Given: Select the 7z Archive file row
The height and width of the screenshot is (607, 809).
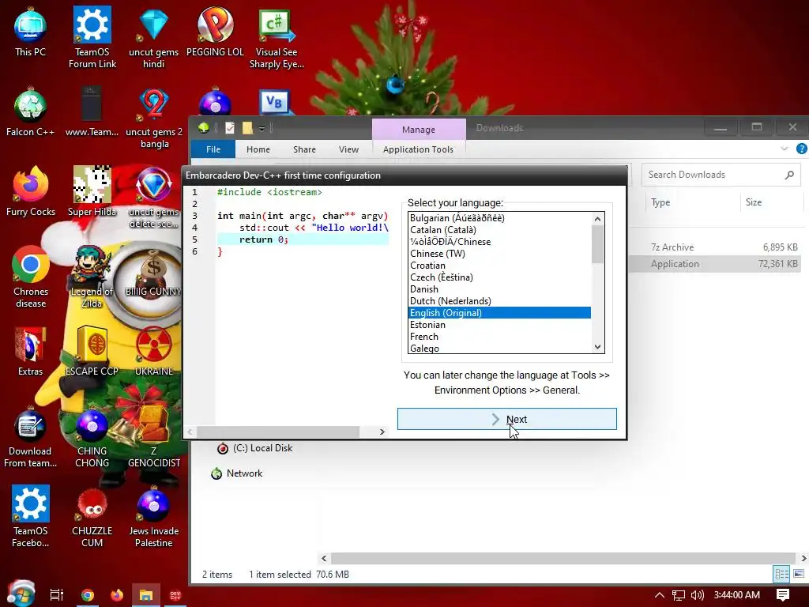Looking at the screenshot, I should pyautogui.click(x=714, y=247).
